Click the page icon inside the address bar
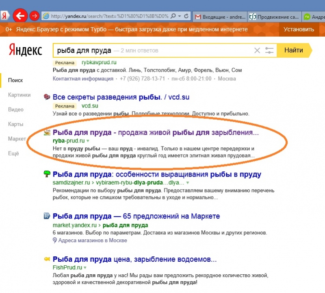Image resolution: width=325 pixels, height=293 pixels. (x=46, y=16)
